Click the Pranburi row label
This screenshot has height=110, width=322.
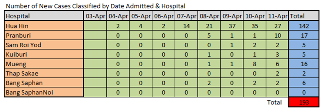point(44,35)
